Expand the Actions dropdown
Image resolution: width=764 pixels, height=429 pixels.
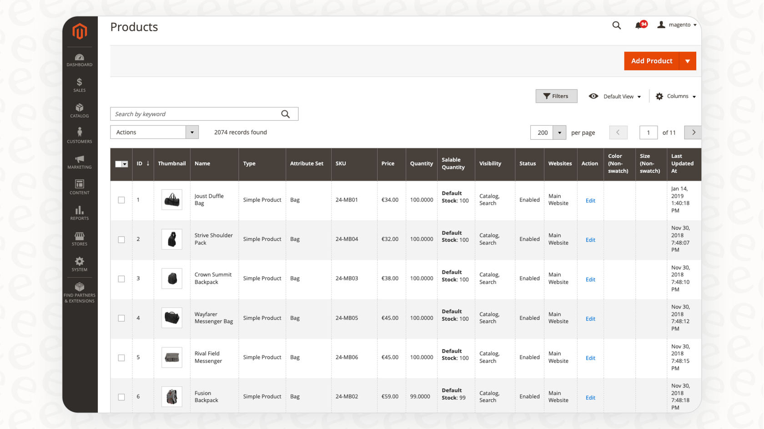(x=154, y=132)
